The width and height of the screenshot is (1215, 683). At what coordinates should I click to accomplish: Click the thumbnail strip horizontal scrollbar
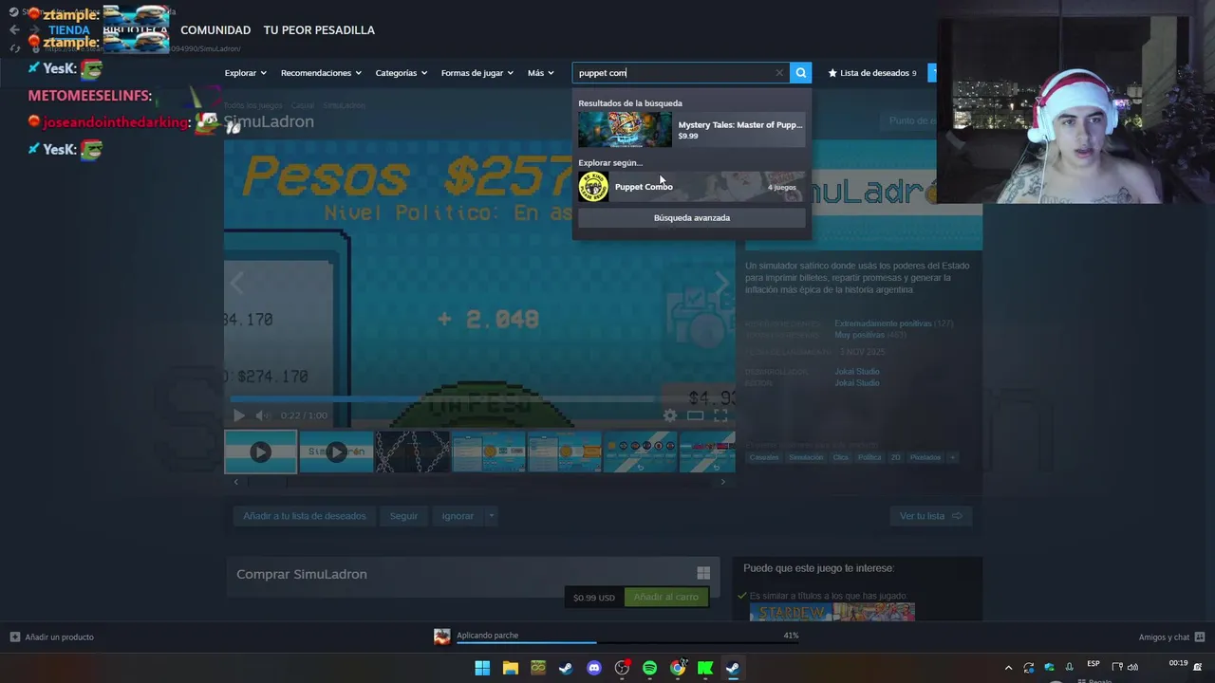(479, 482)
